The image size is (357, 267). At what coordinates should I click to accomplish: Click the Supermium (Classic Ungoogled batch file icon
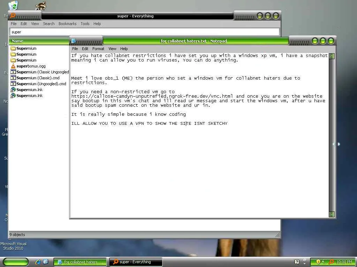pyautogui.click(x=13, y=72)
